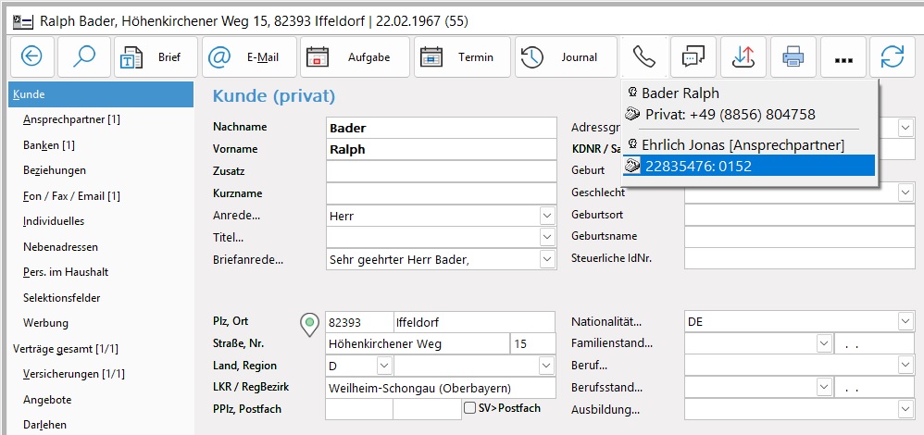This screenshot has width=924, height=435.
Task: Expand the Anrede dropdown showing Herr
Action: (546, 216)
